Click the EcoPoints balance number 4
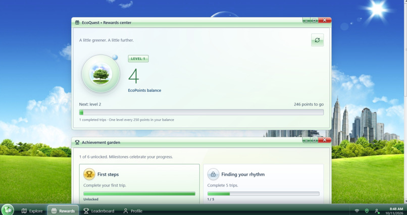The image size is (407, 215). point(134,76)
